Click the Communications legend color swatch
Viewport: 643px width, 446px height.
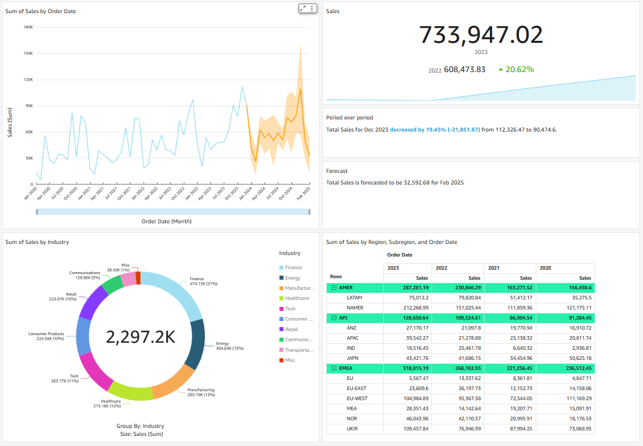point(281,340)
